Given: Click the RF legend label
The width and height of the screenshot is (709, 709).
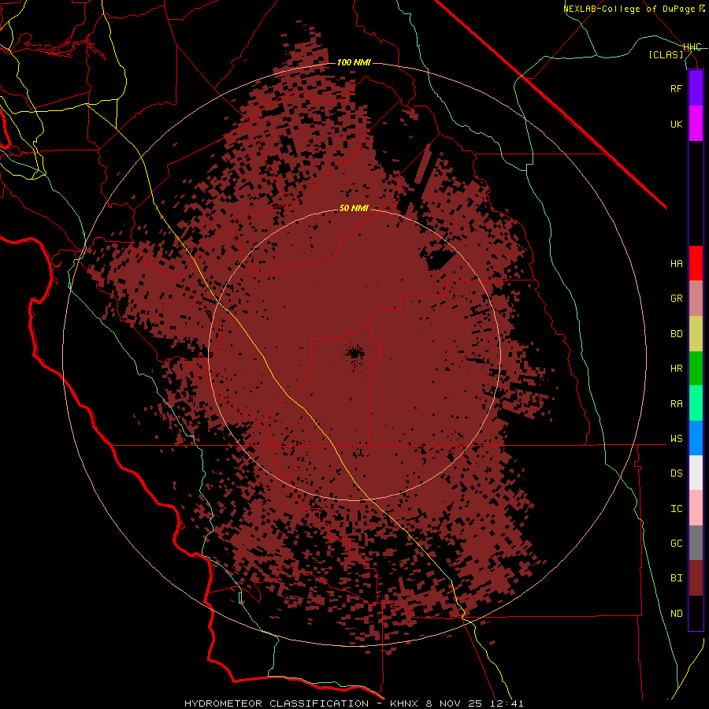Looking at the screenshot, I should pyautogui.click(x=676, y=88).
